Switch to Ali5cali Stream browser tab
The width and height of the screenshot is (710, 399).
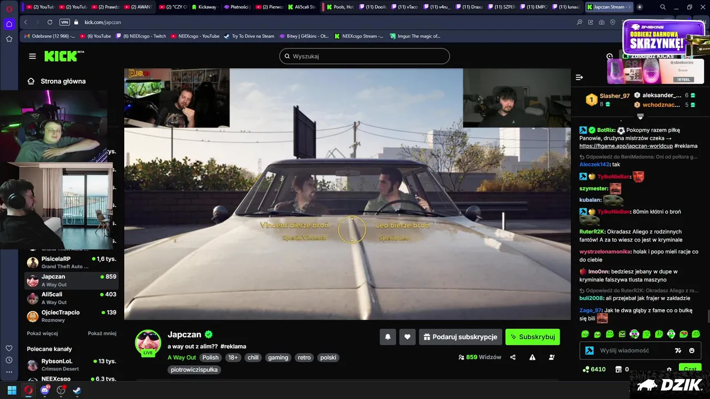tap(301, 7)
